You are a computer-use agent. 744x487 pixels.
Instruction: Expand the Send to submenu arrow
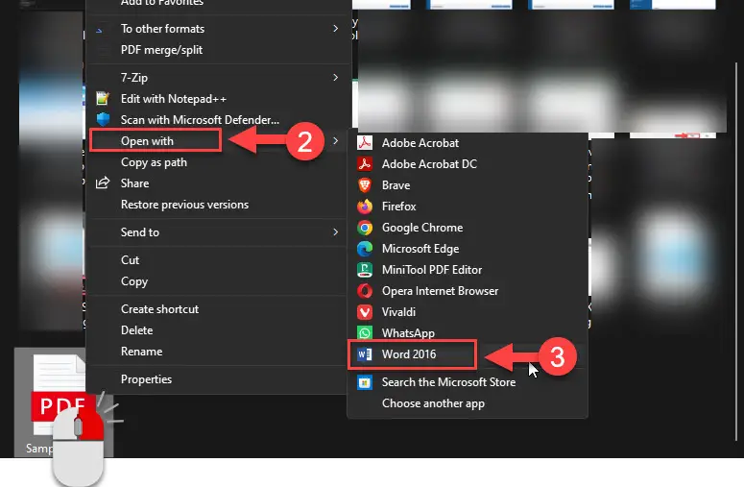[x=335, y=232]
